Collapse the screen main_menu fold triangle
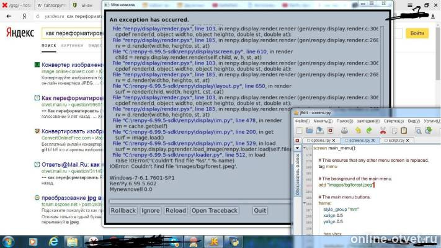The image size is (441, 248). click(x=305, y=148)
